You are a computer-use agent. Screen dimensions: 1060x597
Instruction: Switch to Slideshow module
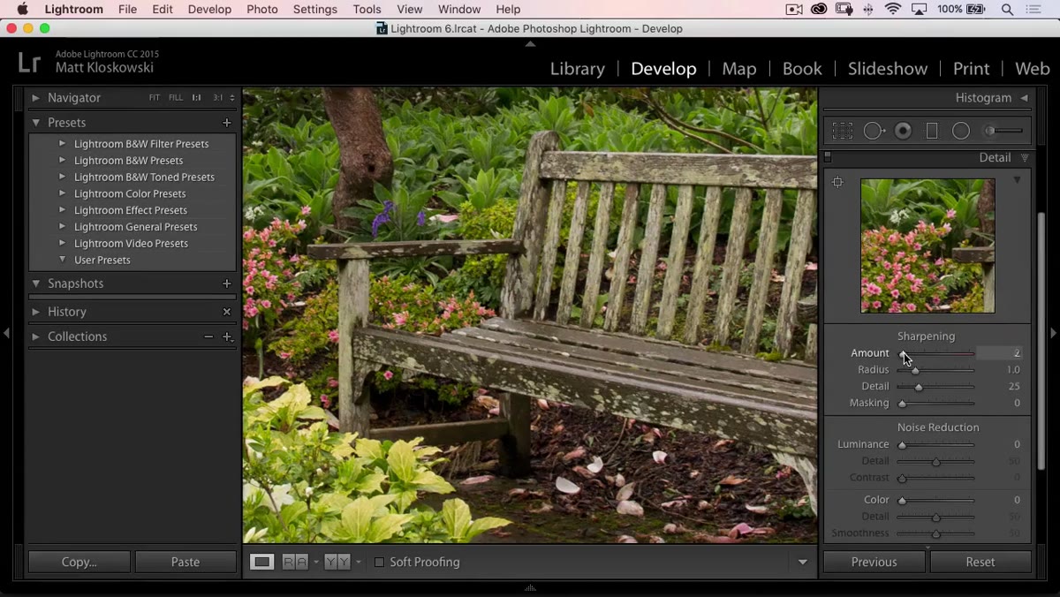[x=888, y=69]
